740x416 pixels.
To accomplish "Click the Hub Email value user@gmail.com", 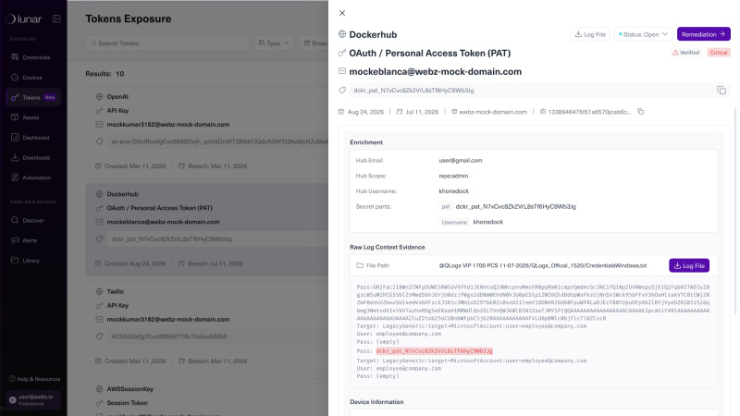I will (x=461, y=160).
